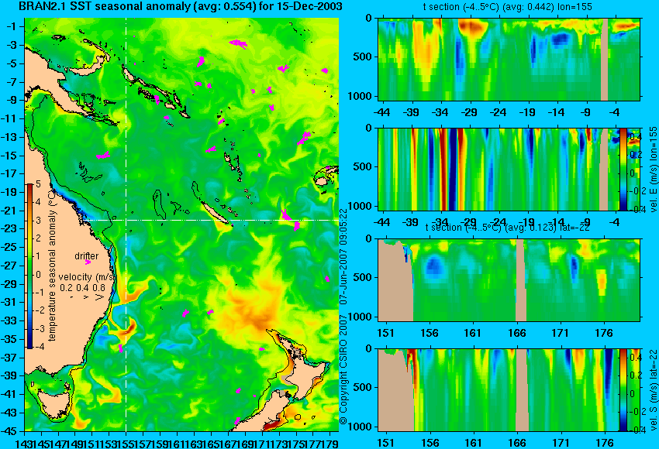Click the southward velocity colorbar for lat=-22
The image size is (659, 449).
click(623, 389)
